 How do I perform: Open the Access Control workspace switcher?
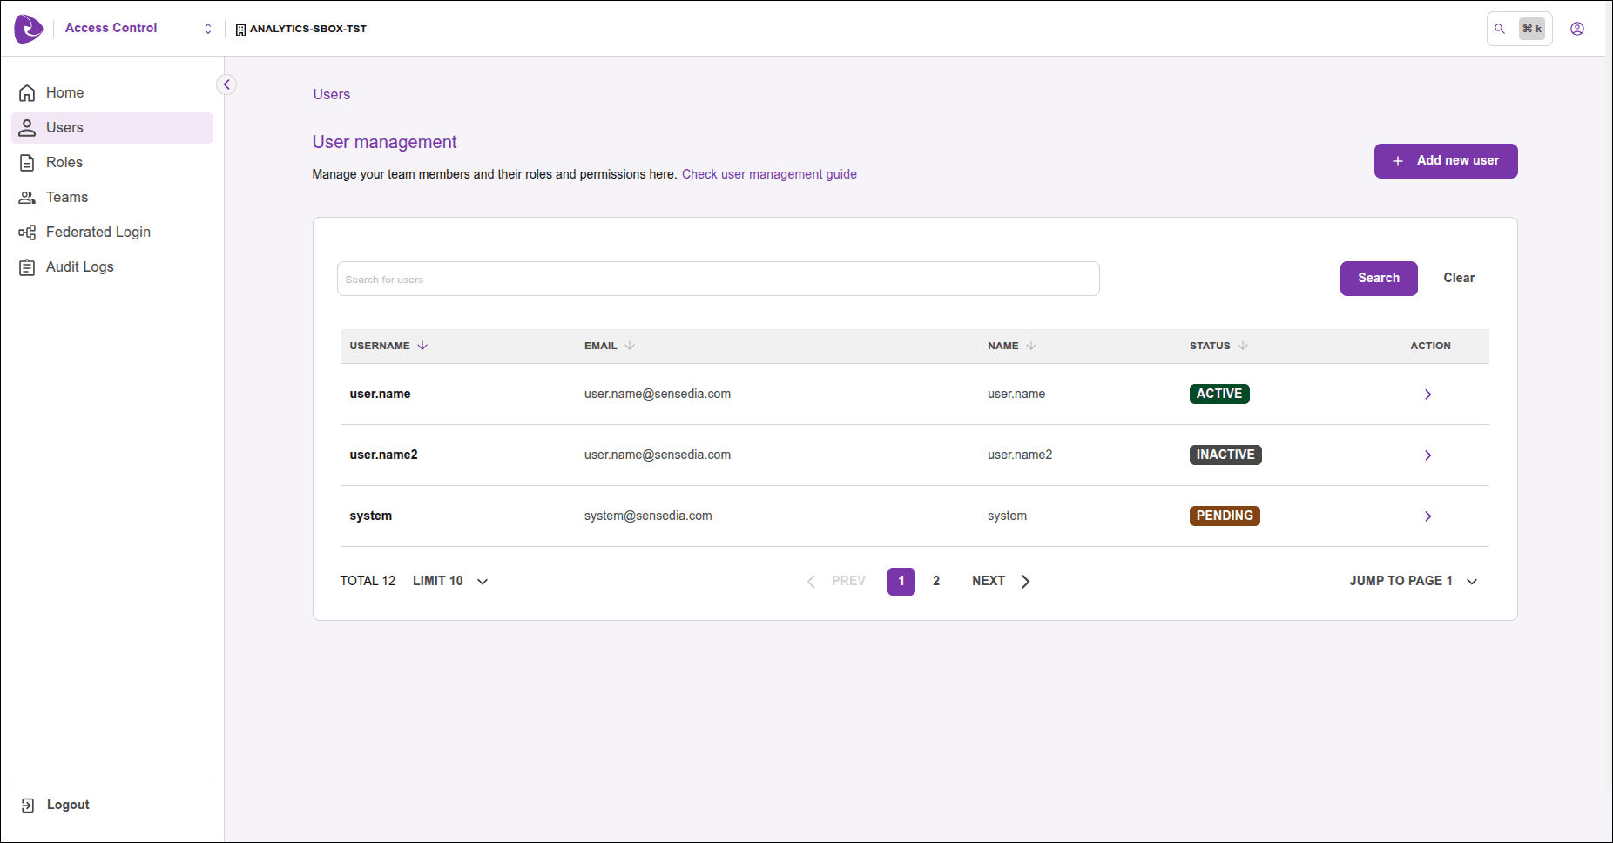207,28
